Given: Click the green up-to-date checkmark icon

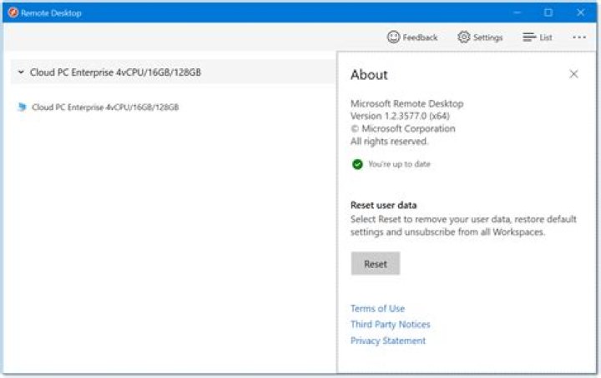Looking at the screenshot, I should (357, 164).
